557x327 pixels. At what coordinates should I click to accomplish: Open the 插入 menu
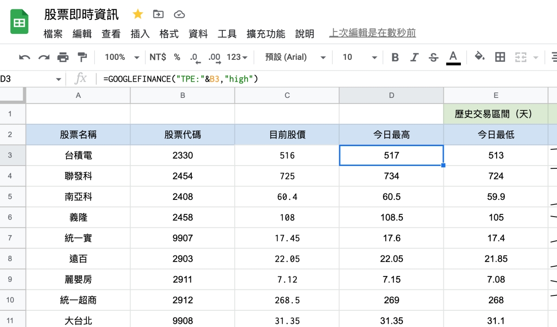pos(140,34)
